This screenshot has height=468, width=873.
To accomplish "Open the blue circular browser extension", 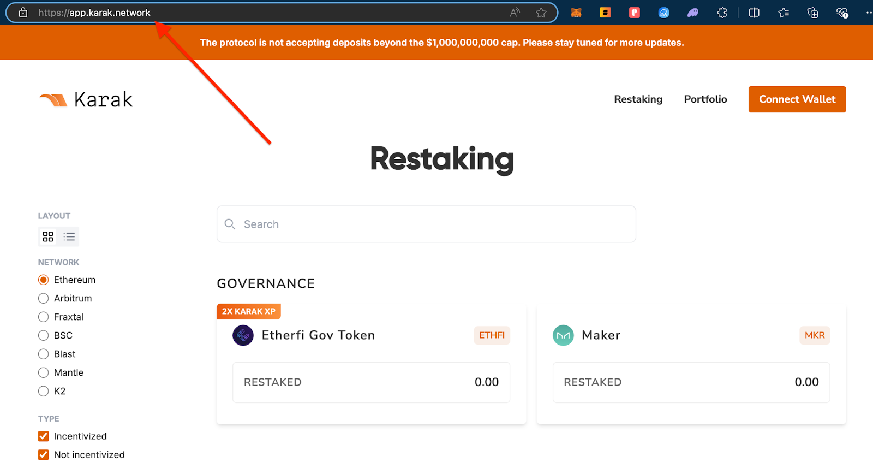I will point(663,13).
